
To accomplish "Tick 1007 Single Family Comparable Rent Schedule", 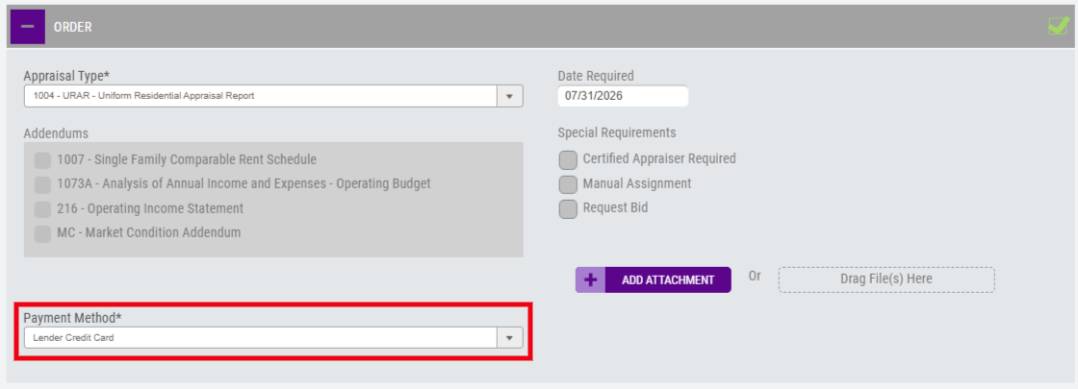I will tap(42, 160).
